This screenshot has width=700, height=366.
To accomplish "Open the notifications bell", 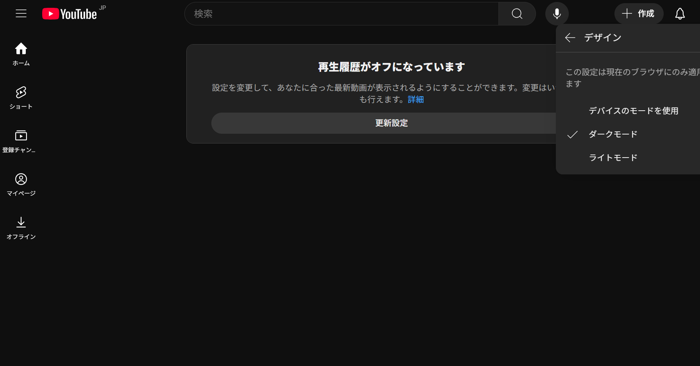I will [680, 14].
